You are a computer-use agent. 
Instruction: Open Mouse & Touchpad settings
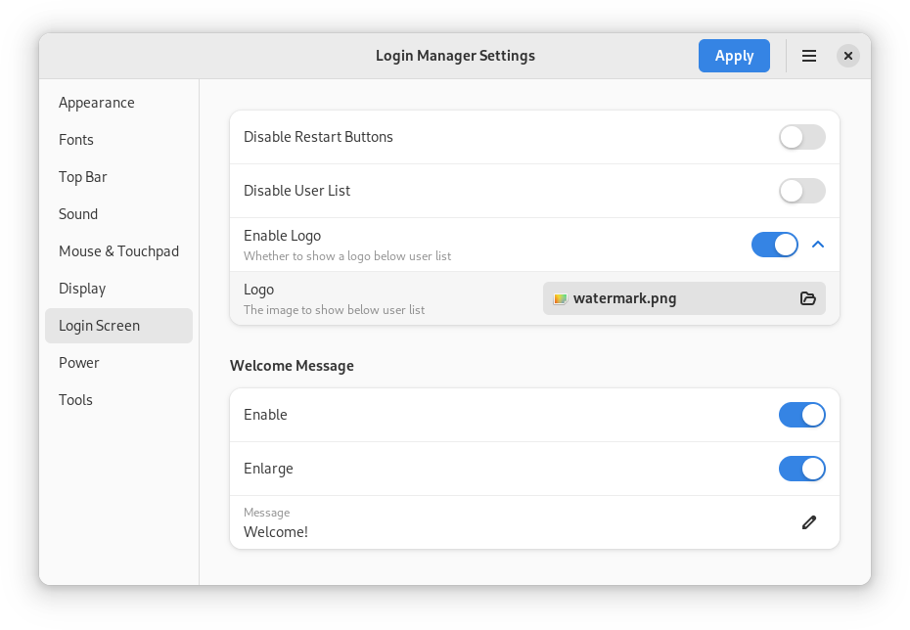pos(118,251)
